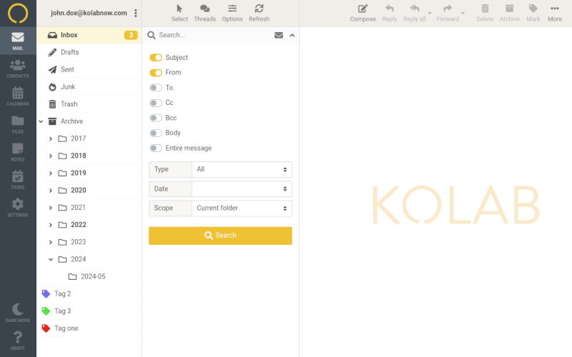
Task: Select the purple Tag 2
Action: (89, 294)
